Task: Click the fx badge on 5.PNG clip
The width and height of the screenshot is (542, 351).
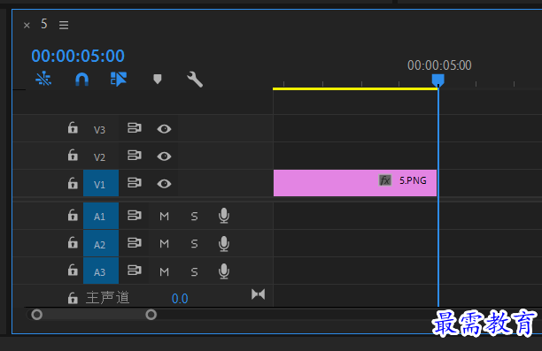Action: tap(385, 180)
